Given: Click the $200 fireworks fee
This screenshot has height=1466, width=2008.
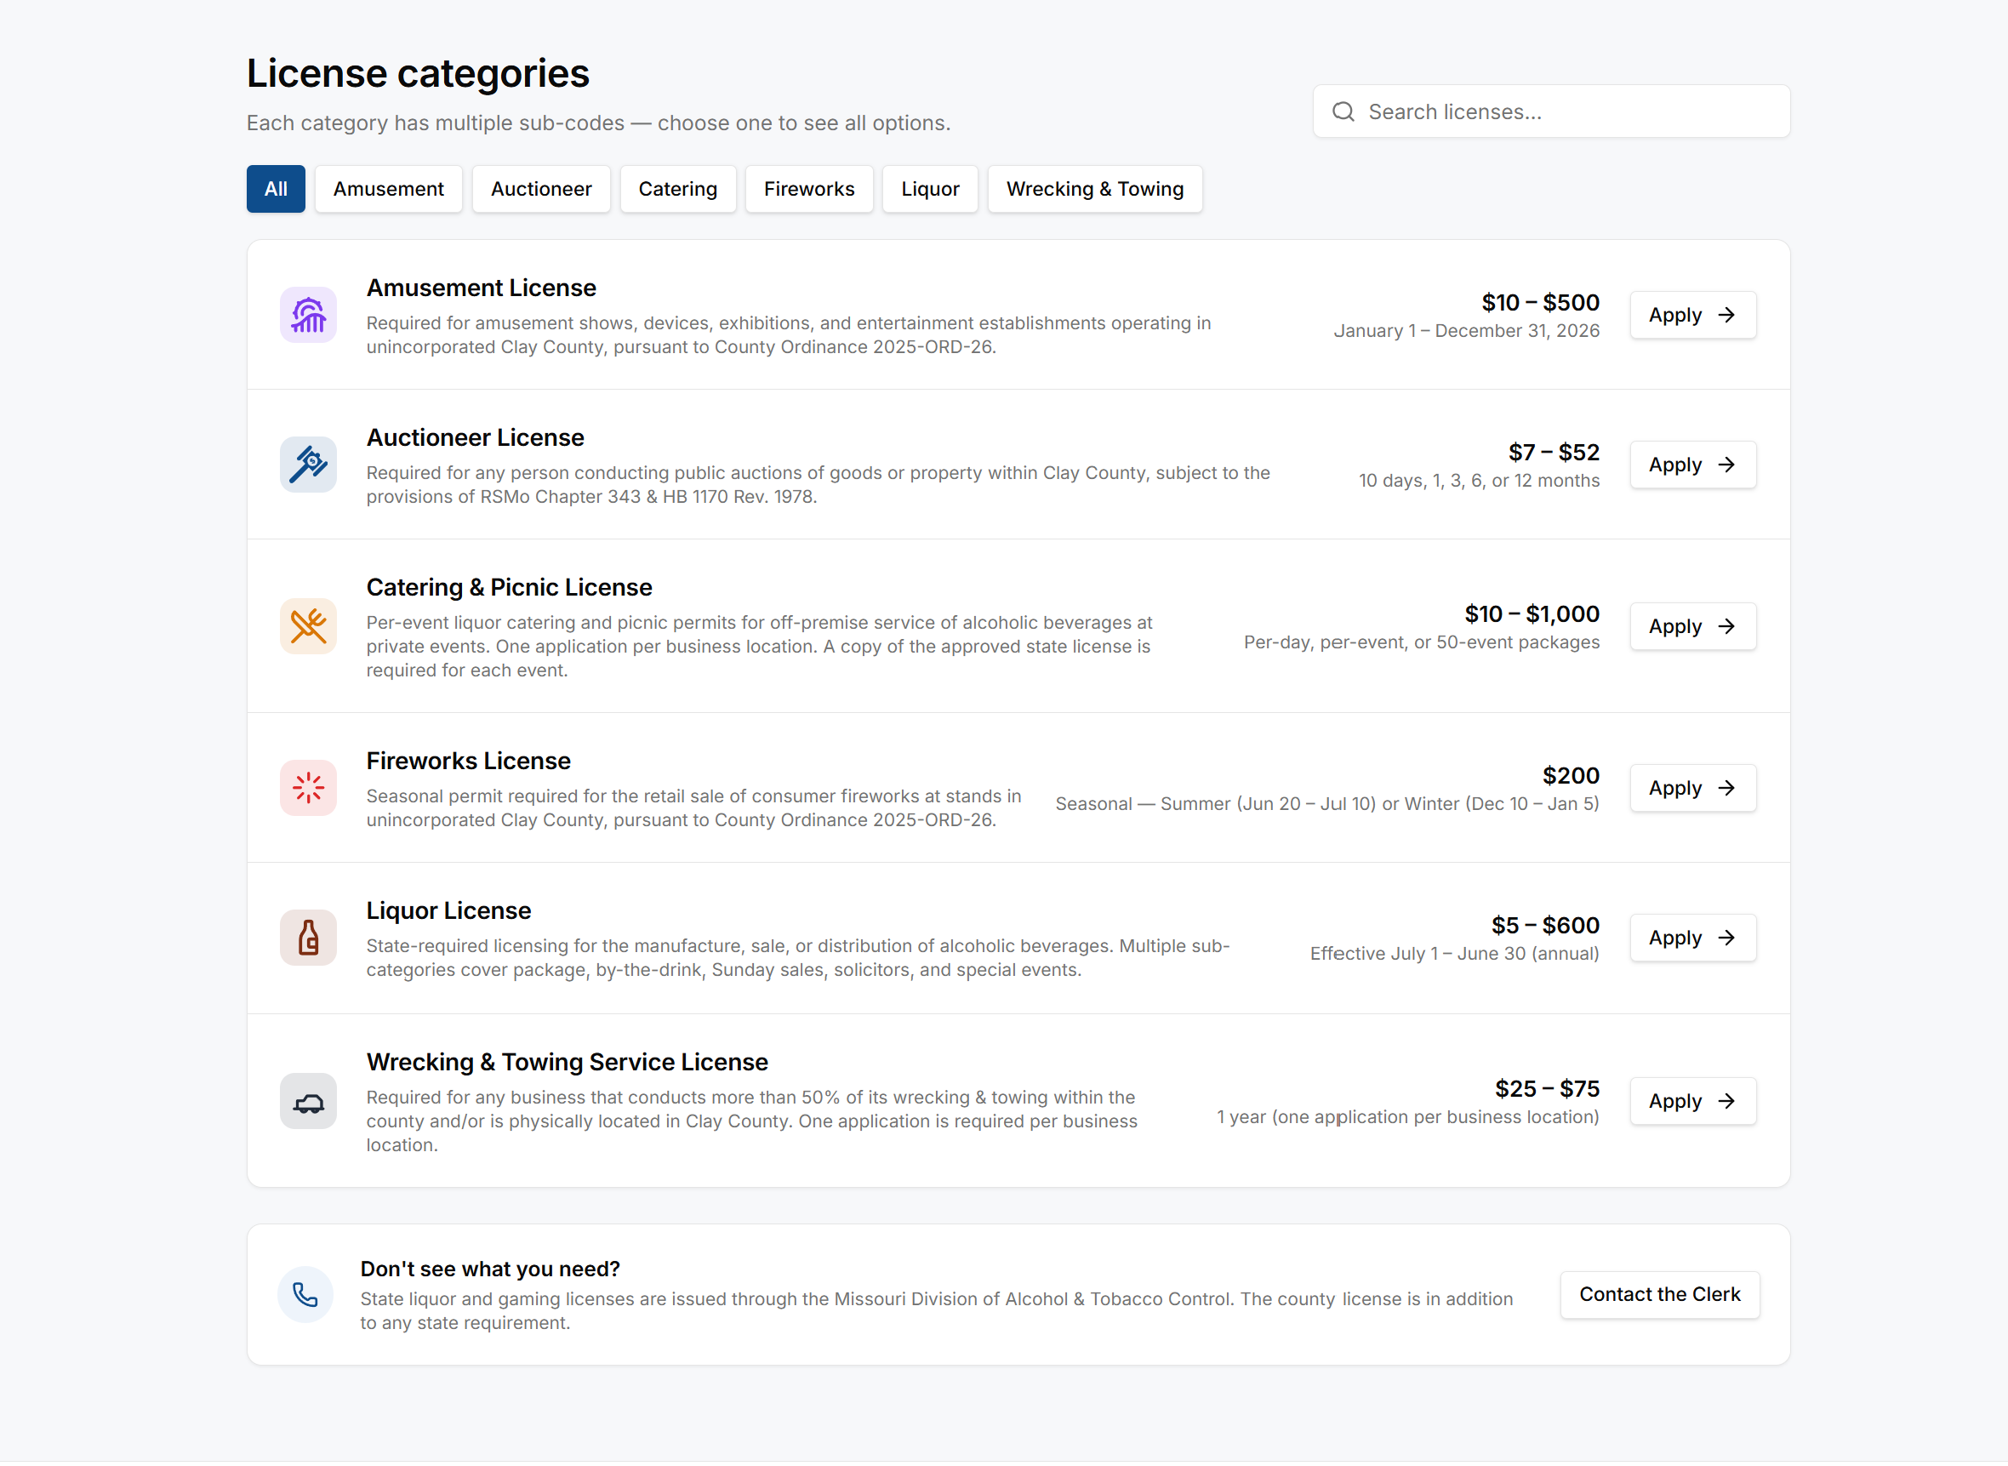Looking at the screenshot, I should (x=1571, y=776).
